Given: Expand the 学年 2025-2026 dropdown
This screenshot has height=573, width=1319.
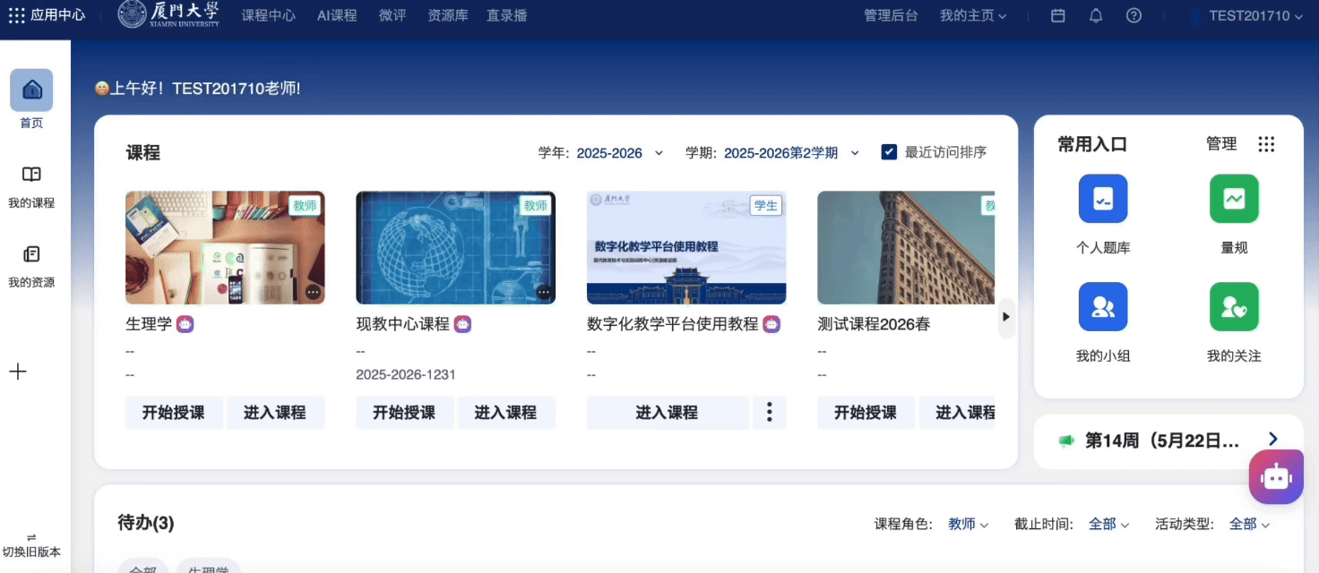Looking at the screenshot, I should click(618, 153).
